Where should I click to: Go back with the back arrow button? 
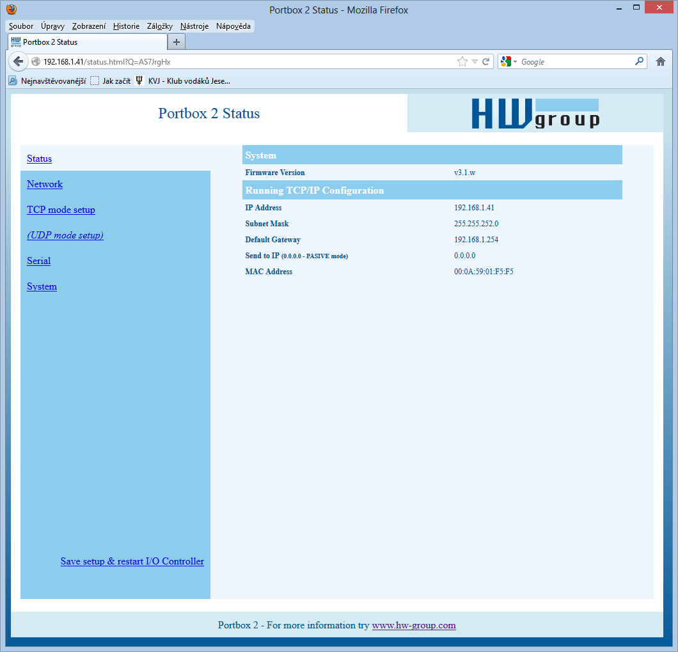click(x=18, y=61)
